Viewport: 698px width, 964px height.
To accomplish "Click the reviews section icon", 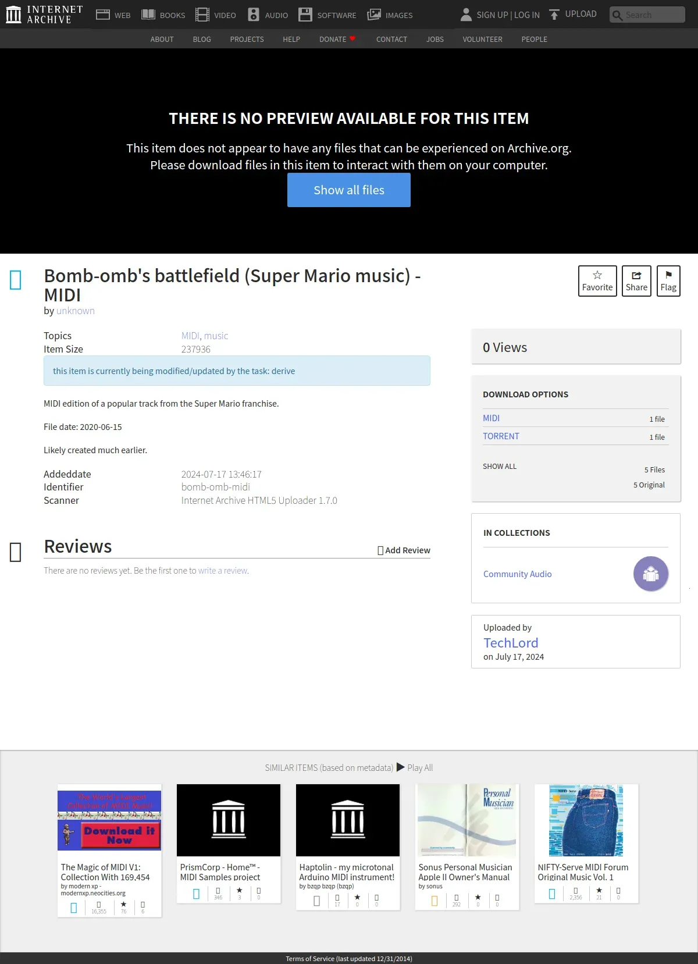I will pyautogui.click(x=16, y=552).
